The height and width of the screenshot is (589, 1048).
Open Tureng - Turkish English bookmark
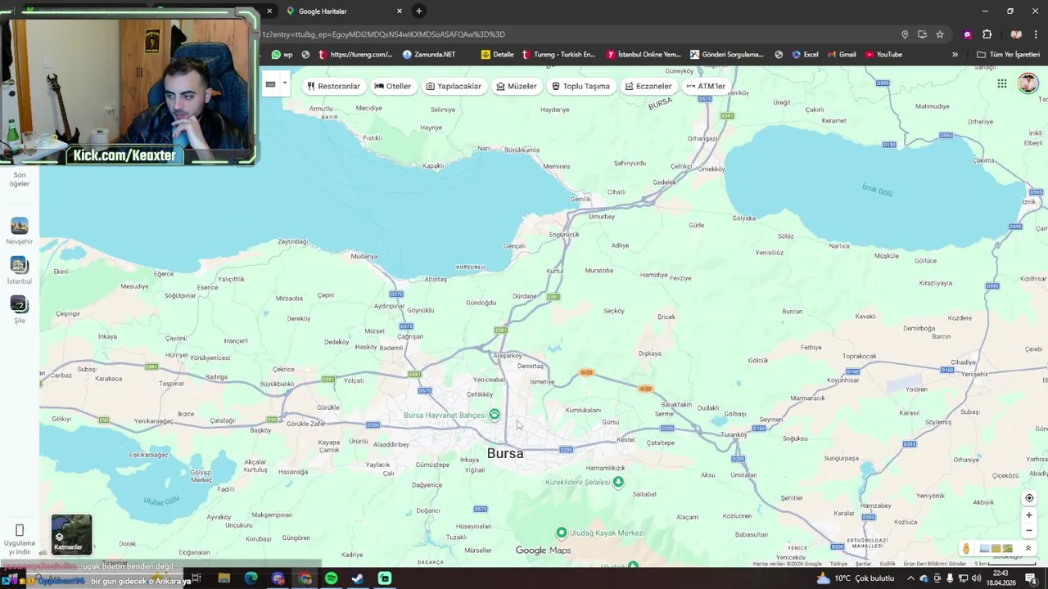click(559, 55)
